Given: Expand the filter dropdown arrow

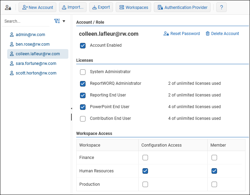Looking at the screenshot, I should coord(64,21).
